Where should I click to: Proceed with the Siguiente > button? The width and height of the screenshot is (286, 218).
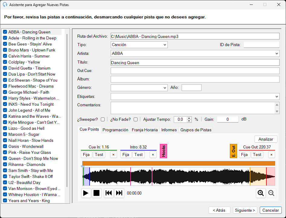[245, 210]
